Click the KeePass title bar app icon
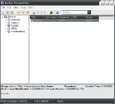The height and width of the screenshot is (104, 115). coord(2,3)
